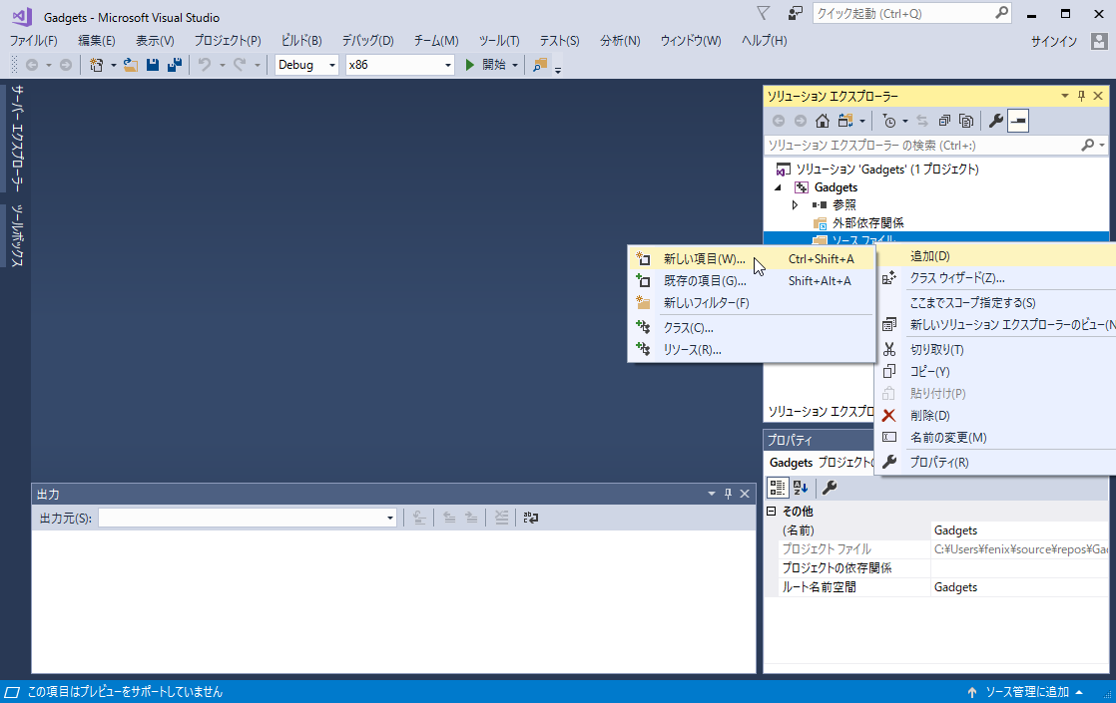This screenshot has width=1116, height=703.
Task: Toggle auto-hide pin on Output panel
Action: point(728,494)
